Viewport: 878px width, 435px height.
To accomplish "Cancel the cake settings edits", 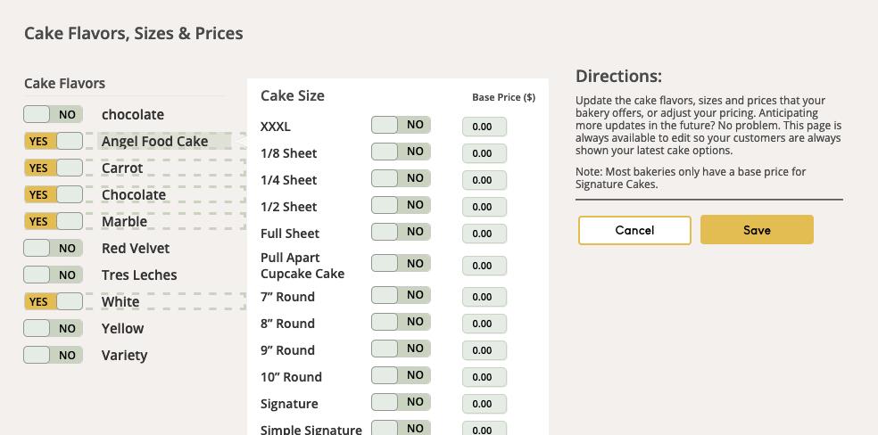I will coord(634,230).
